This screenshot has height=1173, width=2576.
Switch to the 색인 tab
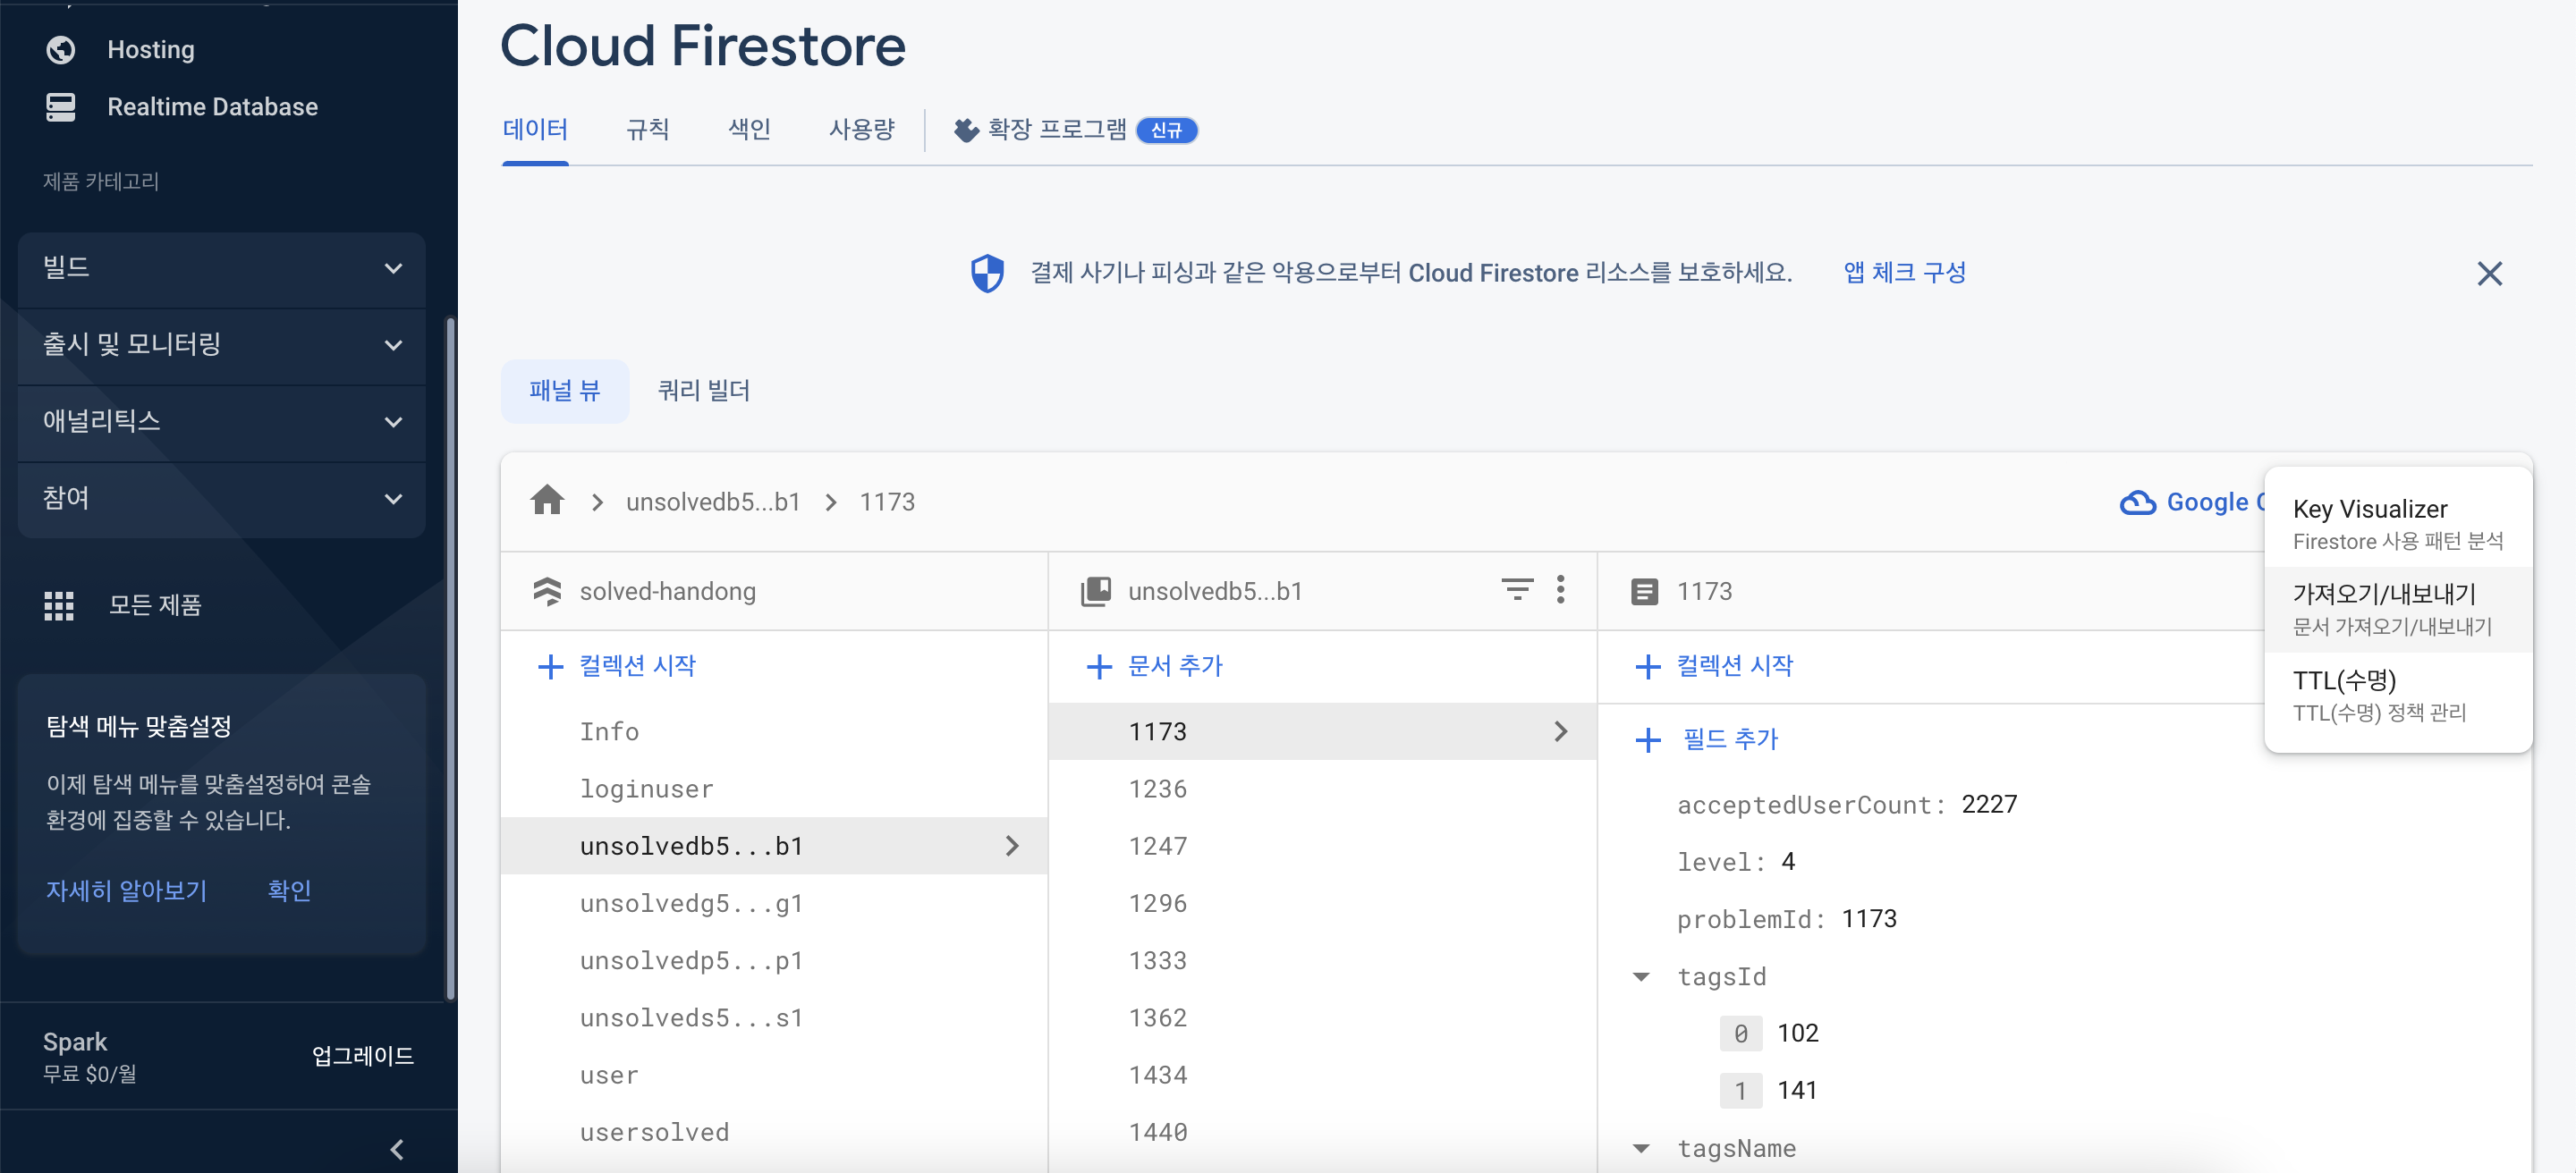tap(749, 129)
